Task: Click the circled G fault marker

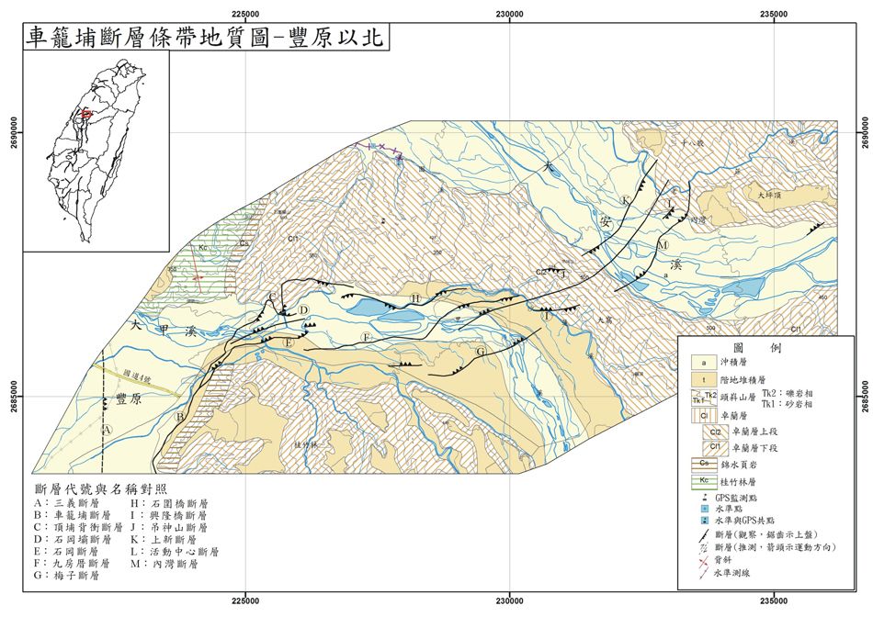Action: [x=480, y=352]
